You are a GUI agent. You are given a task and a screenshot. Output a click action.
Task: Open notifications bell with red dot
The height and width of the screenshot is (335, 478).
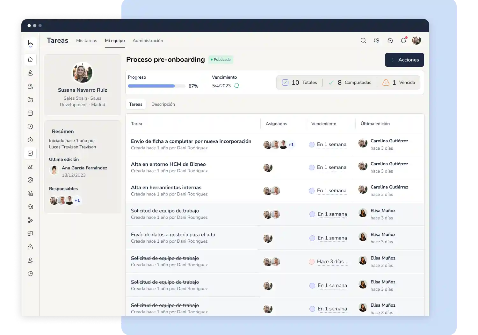pyautogui.click(x=403, y=40)
